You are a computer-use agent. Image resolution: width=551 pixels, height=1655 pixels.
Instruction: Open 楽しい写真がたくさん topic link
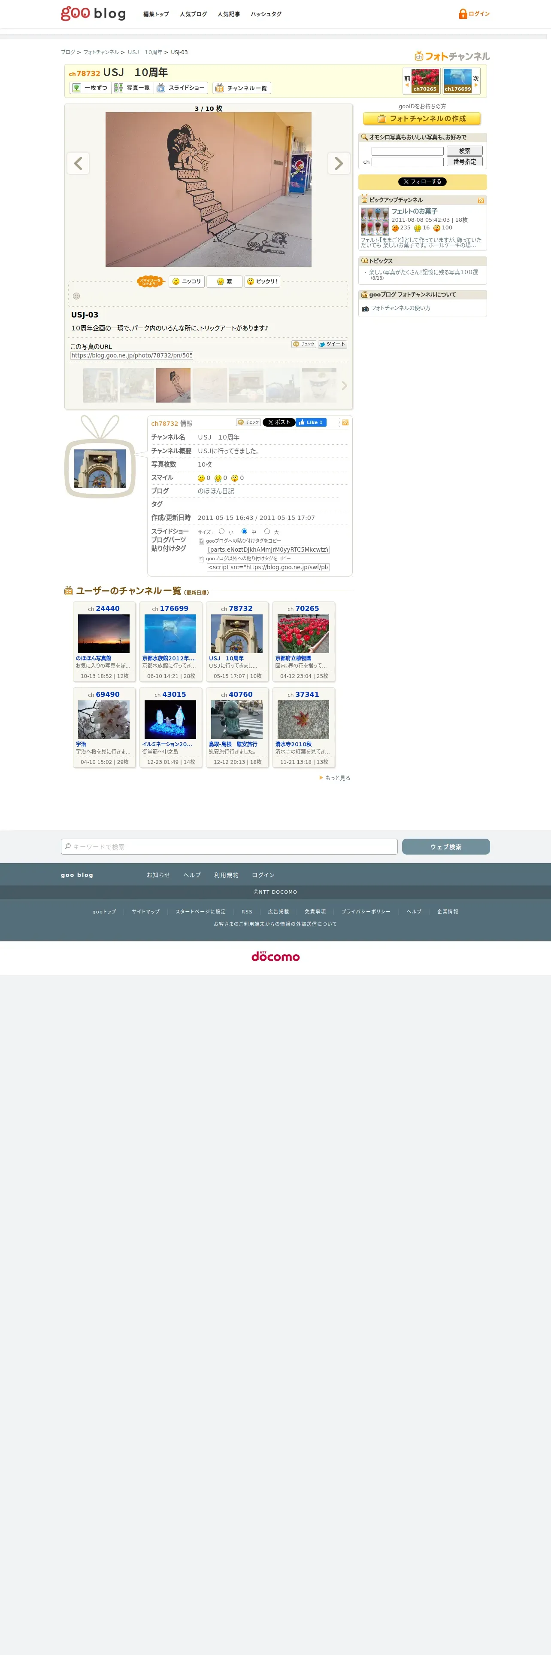(x=424, y=272)
